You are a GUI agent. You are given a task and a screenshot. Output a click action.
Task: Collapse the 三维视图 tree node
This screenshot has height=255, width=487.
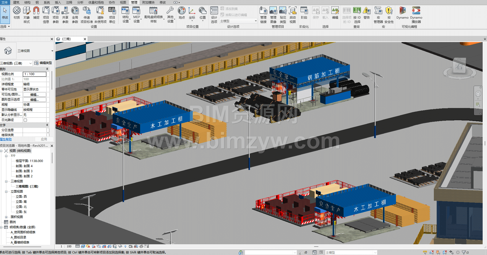6,181
